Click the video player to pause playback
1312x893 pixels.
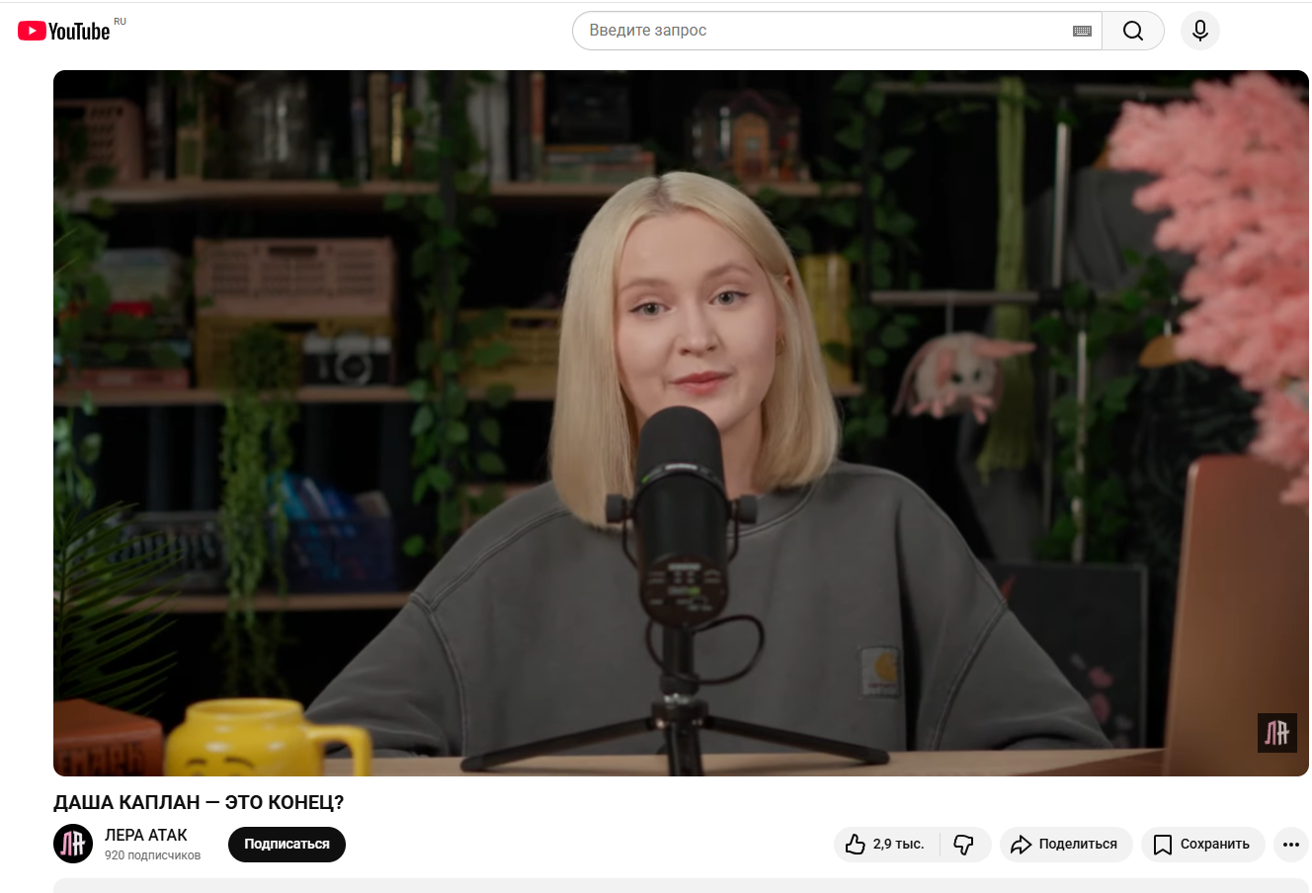(681, 423)
